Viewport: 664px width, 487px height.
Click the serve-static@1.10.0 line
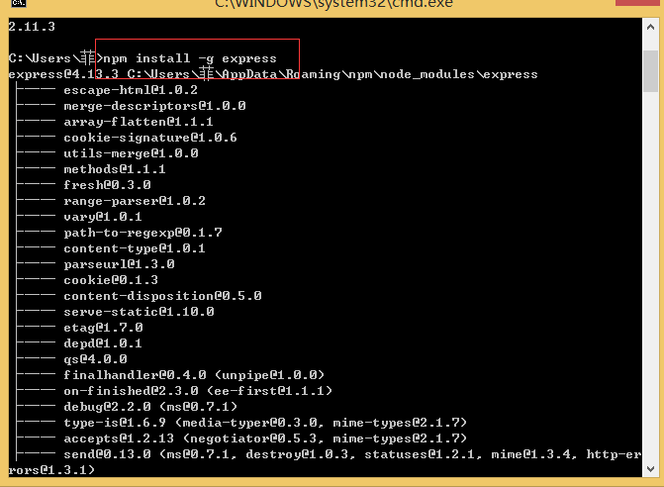(139, 312)
